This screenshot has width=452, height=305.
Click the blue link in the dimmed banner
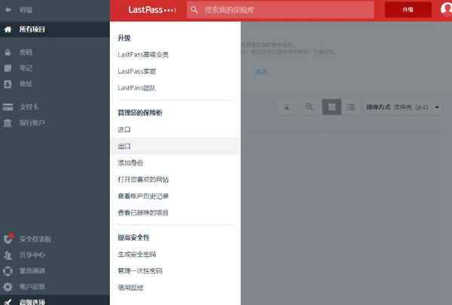tap(261, 72)
